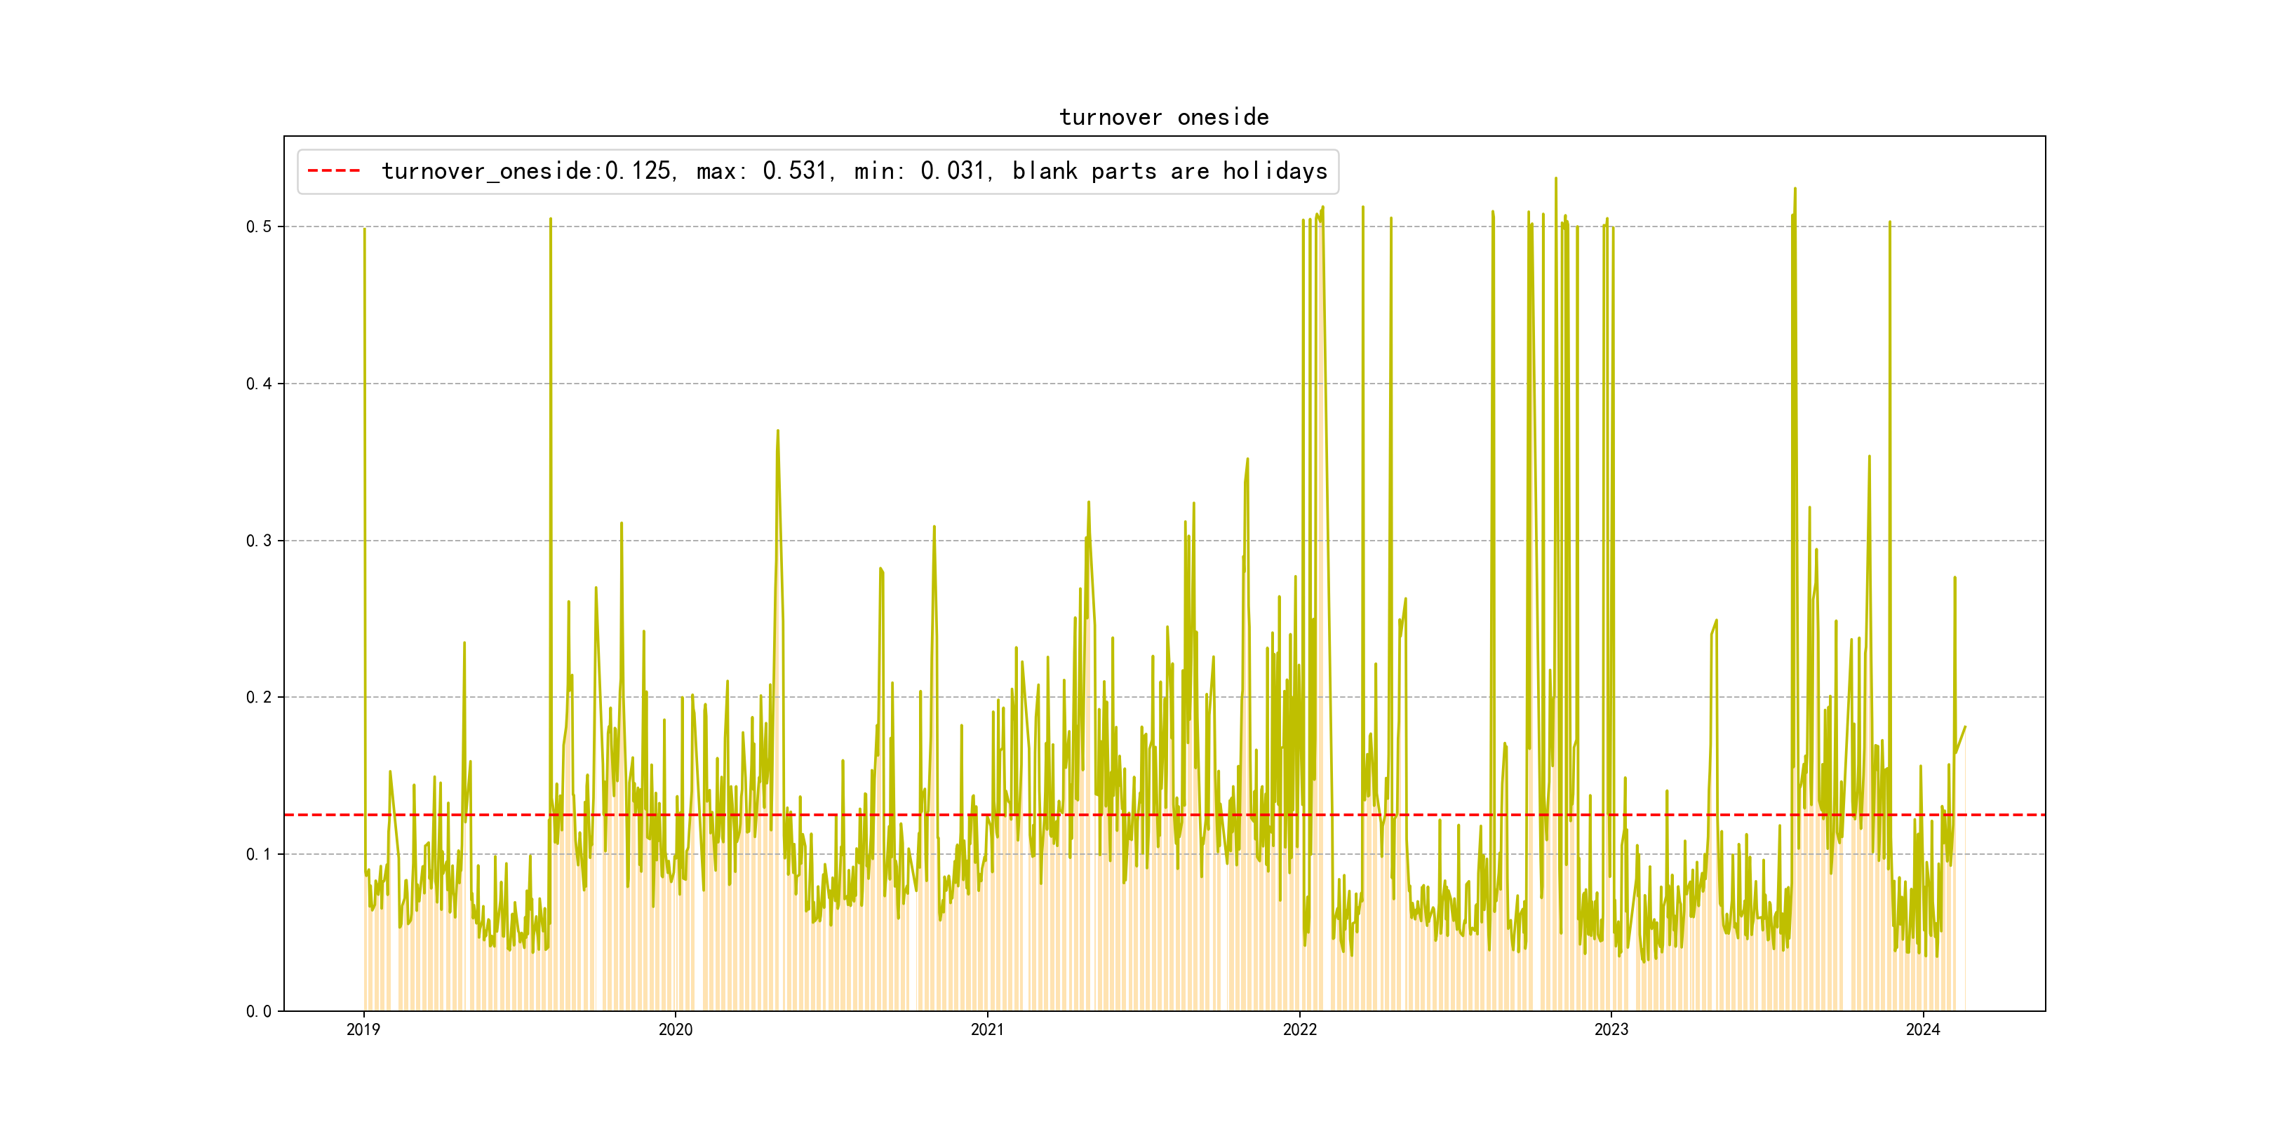Click the 2024 x-axis label
The width and height of the screenshot is (2273, 1136).
1923,1029
